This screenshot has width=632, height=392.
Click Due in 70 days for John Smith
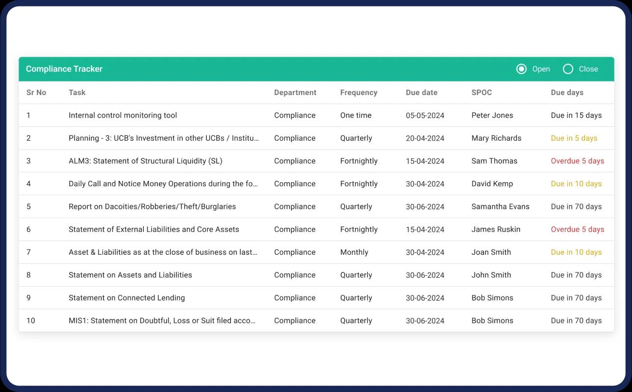pyautogui.click(x=576, y=275)
